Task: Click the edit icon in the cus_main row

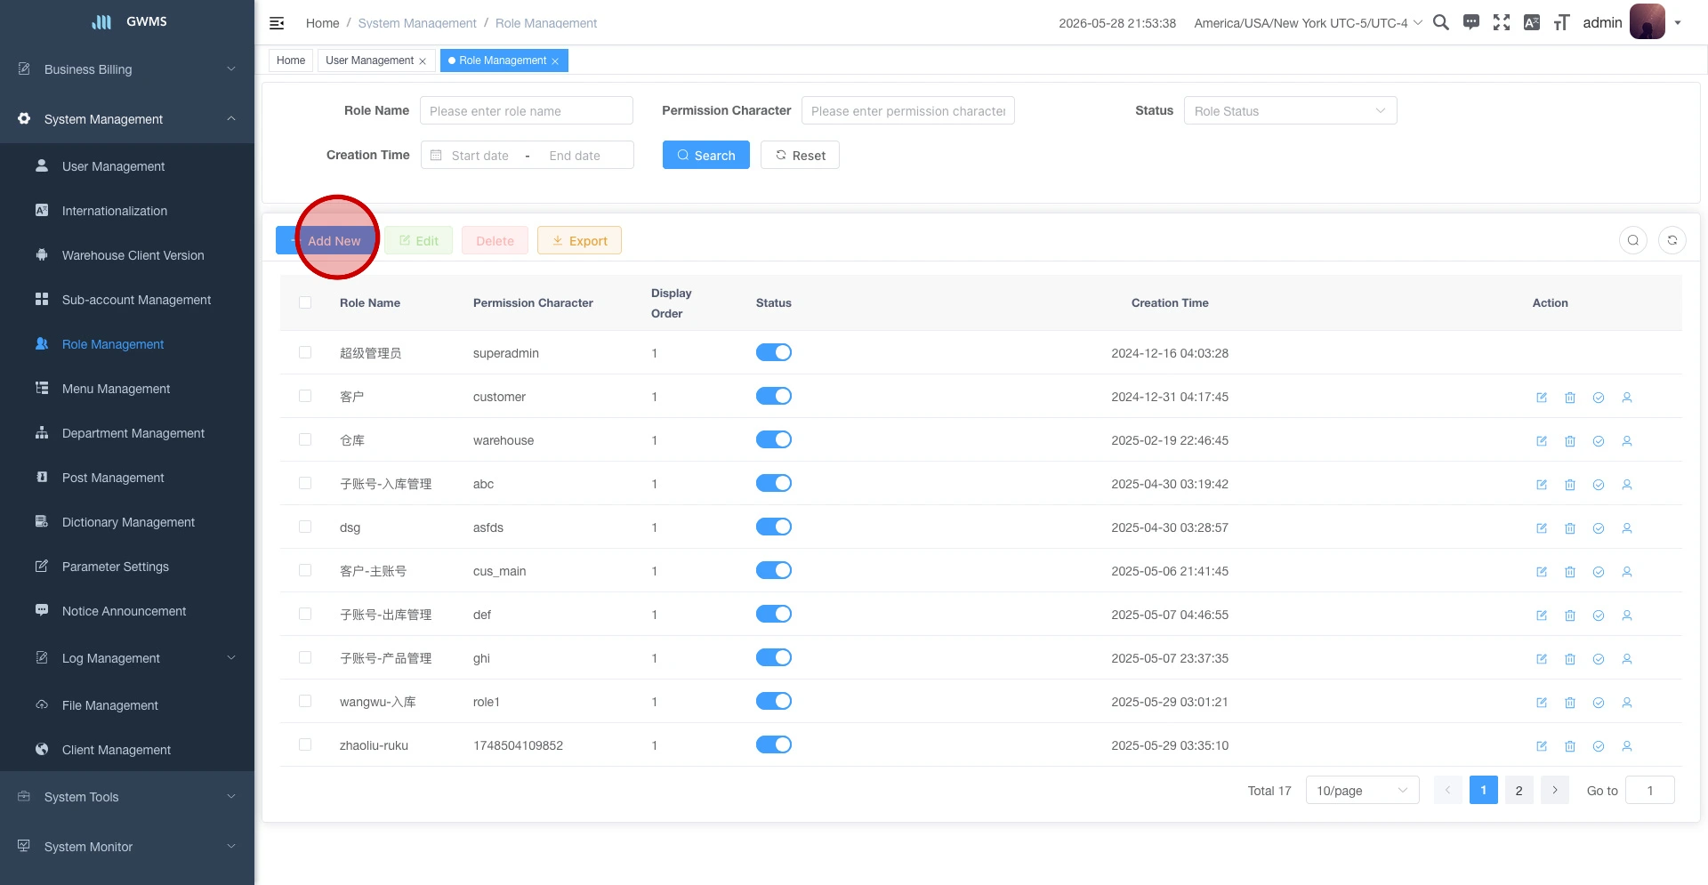Action: point(1542,572)
